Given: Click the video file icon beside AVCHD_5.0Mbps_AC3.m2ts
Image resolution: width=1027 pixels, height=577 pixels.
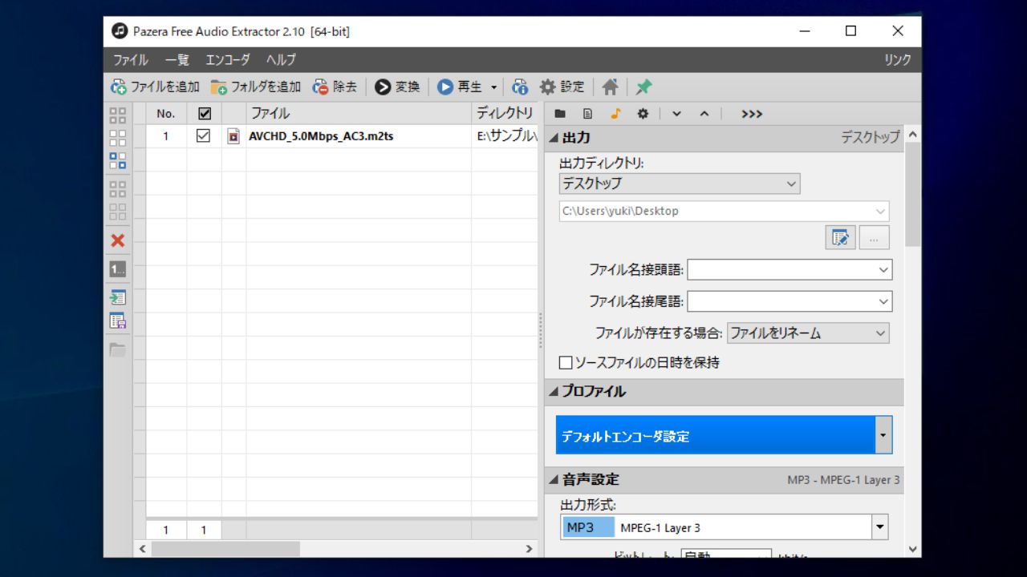Looking at the screenshot, I should tap(233, 136).
